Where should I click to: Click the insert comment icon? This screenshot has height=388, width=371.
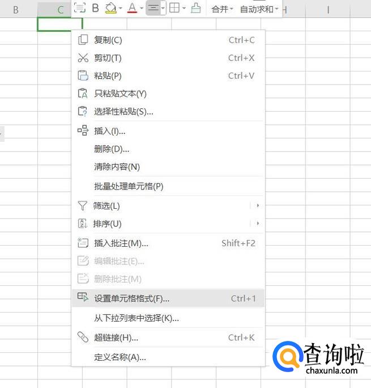[x=83, y=243]
